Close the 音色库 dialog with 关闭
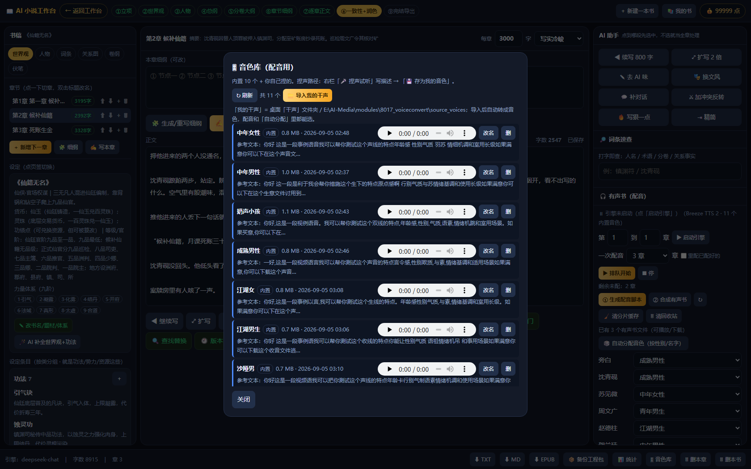The image size is (751, 469). (244, 399)
